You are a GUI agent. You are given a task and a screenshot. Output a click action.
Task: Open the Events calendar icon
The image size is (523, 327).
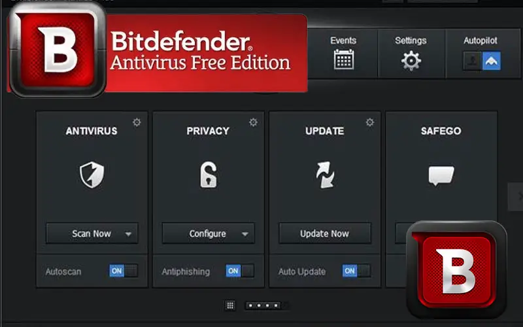[x=344, y=60]
